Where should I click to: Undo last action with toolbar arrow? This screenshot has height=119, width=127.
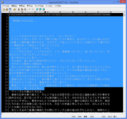(x=30, y=9)
